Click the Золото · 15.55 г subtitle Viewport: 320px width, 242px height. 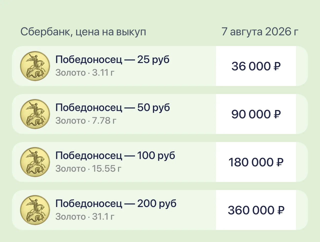[x=88, y=169]
